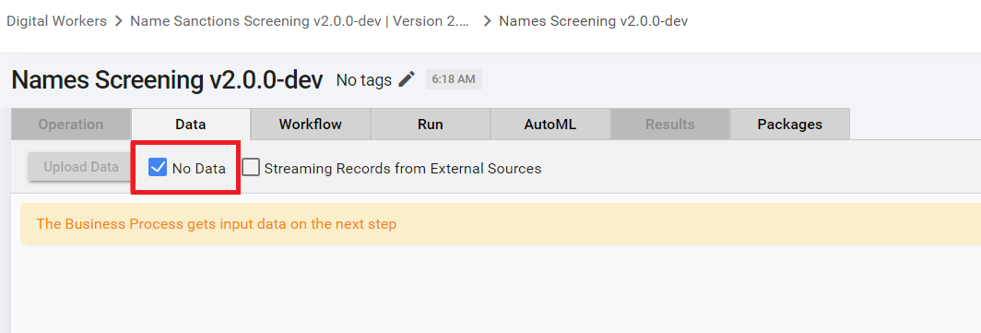Image resolution: width=981 pixels, height=333 pixels.
Task: Open the AutoML tab
Action: tap(550, 124)
